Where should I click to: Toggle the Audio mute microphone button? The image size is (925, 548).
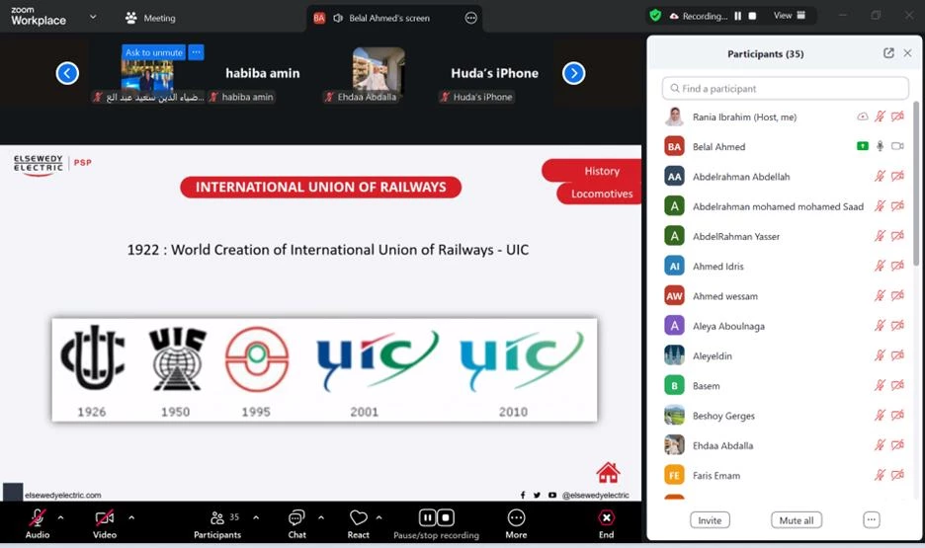coord(38,518)
